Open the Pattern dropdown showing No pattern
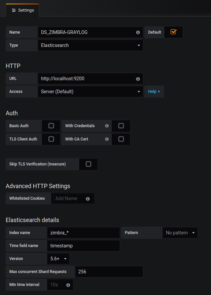This screenshot has width=211, height=295. (x=180, y=233)
